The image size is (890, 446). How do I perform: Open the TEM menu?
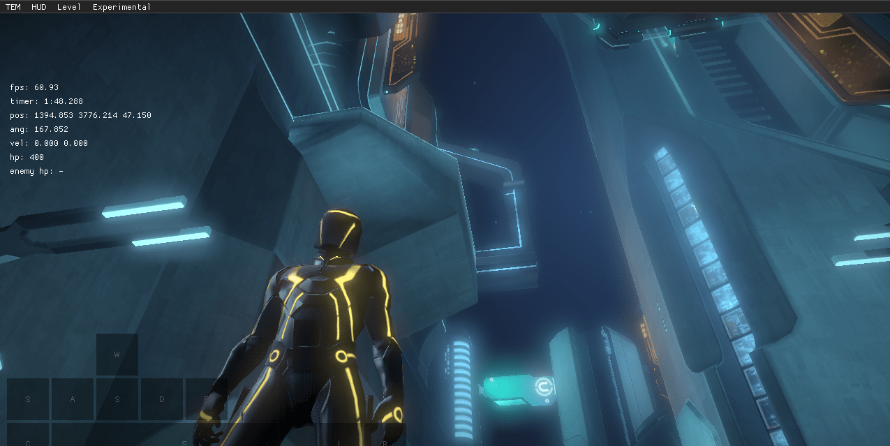(x=13, y=7)
